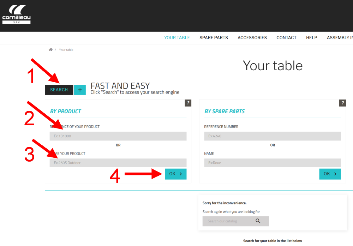This screenshot has height=246, width=353.
Task: Focus the product name field (Ex:250S Outdoor)
Action: coord(118,163)
